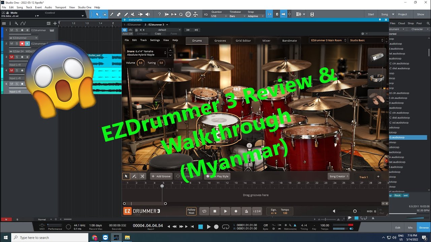Viewport: 431px width, 242px height.
Task: Open the track list icon
Action: click(4, 23)
